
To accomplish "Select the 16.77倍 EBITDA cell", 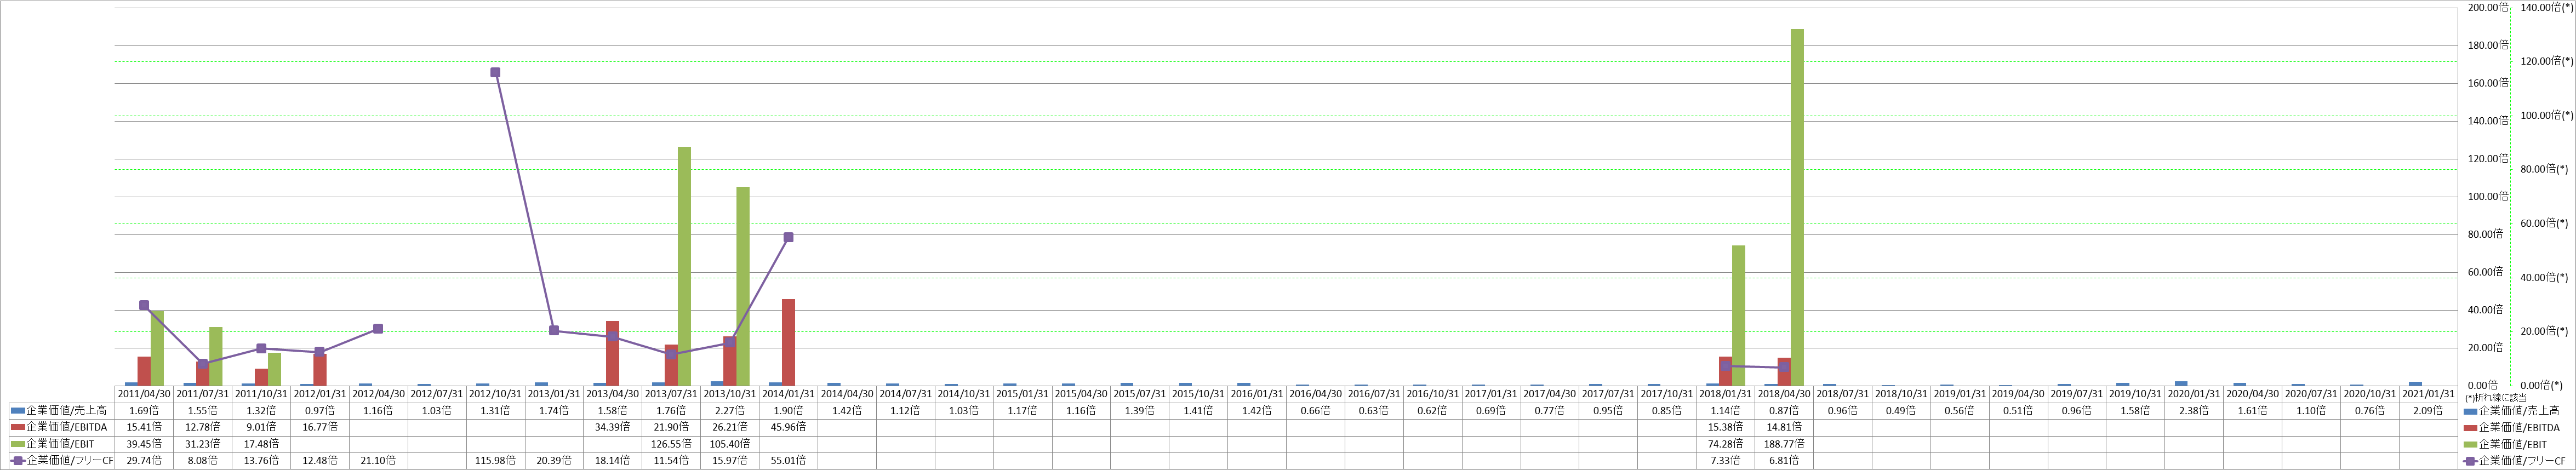I will click(x=320, y=427).
